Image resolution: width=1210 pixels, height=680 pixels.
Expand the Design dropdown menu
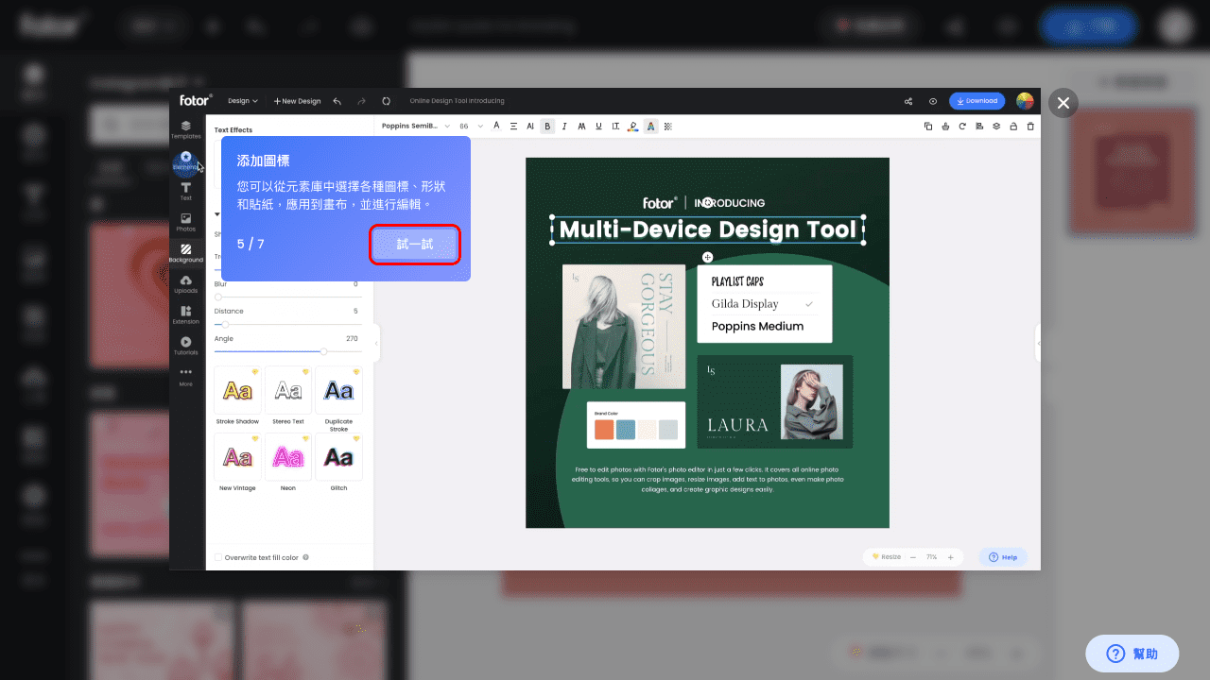click(243, 101)
